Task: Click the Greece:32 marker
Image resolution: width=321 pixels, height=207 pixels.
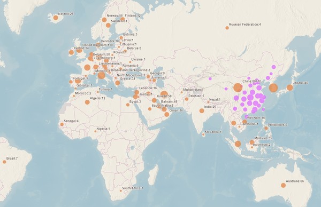Action: (x=118, y=83)
